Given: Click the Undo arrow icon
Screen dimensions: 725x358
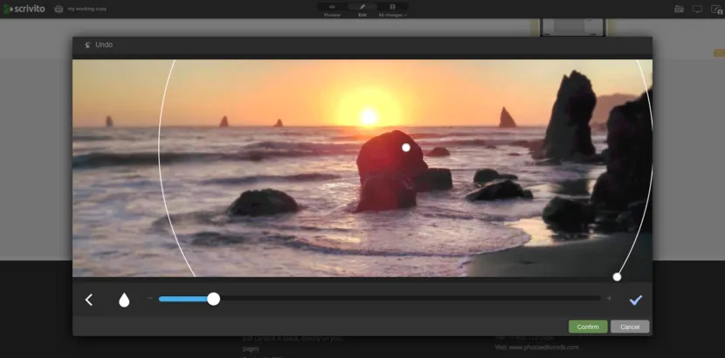Looking at the screenshot, I should (x=87, y=45).
